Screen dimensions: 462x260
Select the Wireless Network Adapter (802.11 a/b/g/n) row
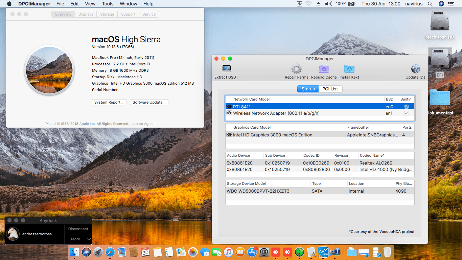(x=320, y=113)
